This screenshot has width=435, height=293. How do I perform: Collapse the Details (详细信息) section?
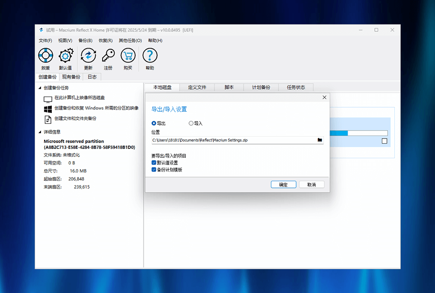[x=40, y=132]
